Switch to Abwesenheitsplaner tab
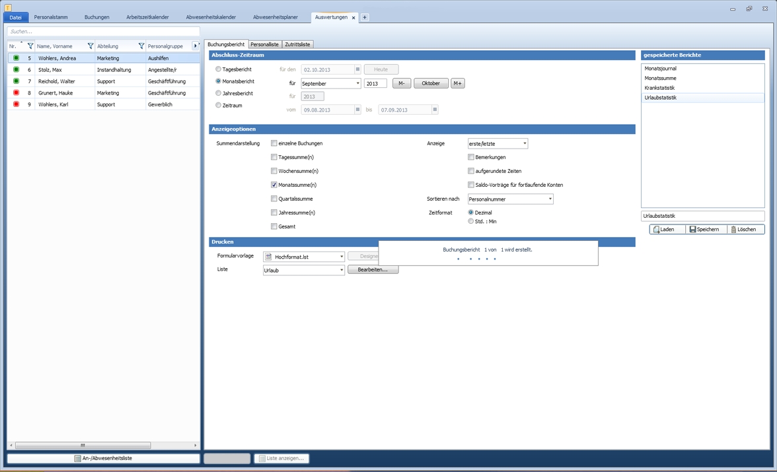 coord(276,17)
